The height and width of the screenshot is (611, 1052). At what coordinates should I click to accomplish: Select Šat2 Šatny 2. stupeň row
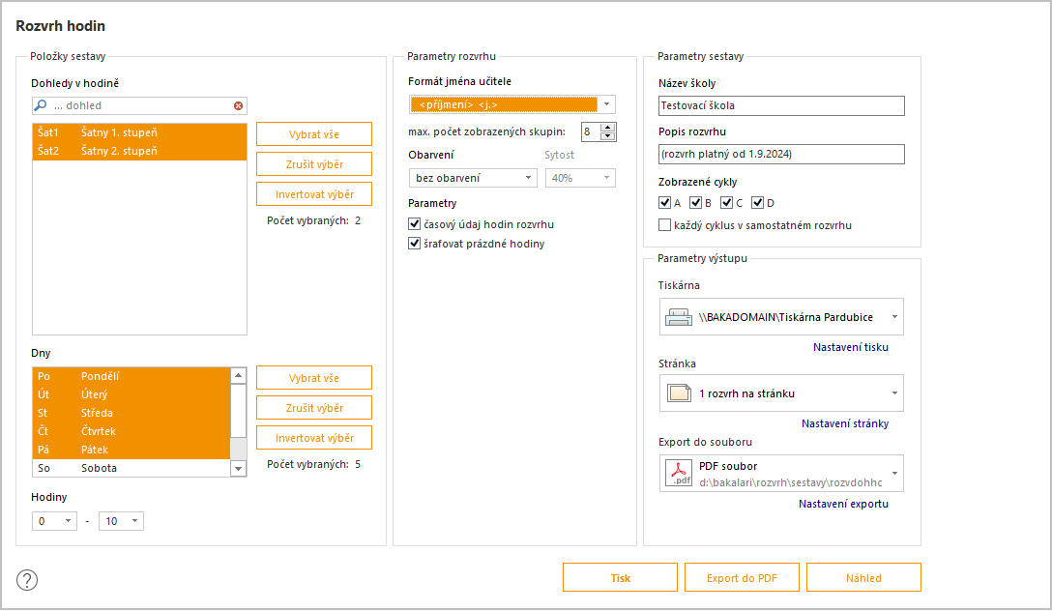(139, 151)
